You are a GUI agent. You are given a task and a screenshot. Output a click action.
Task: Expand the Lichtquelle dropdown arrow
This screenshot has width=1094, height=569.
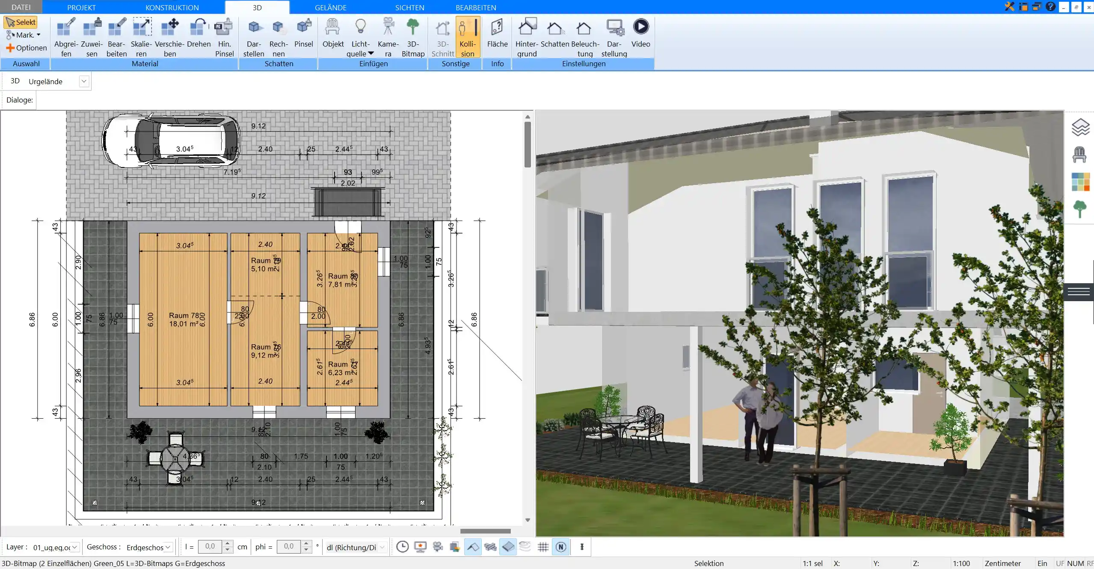[371, 53]
